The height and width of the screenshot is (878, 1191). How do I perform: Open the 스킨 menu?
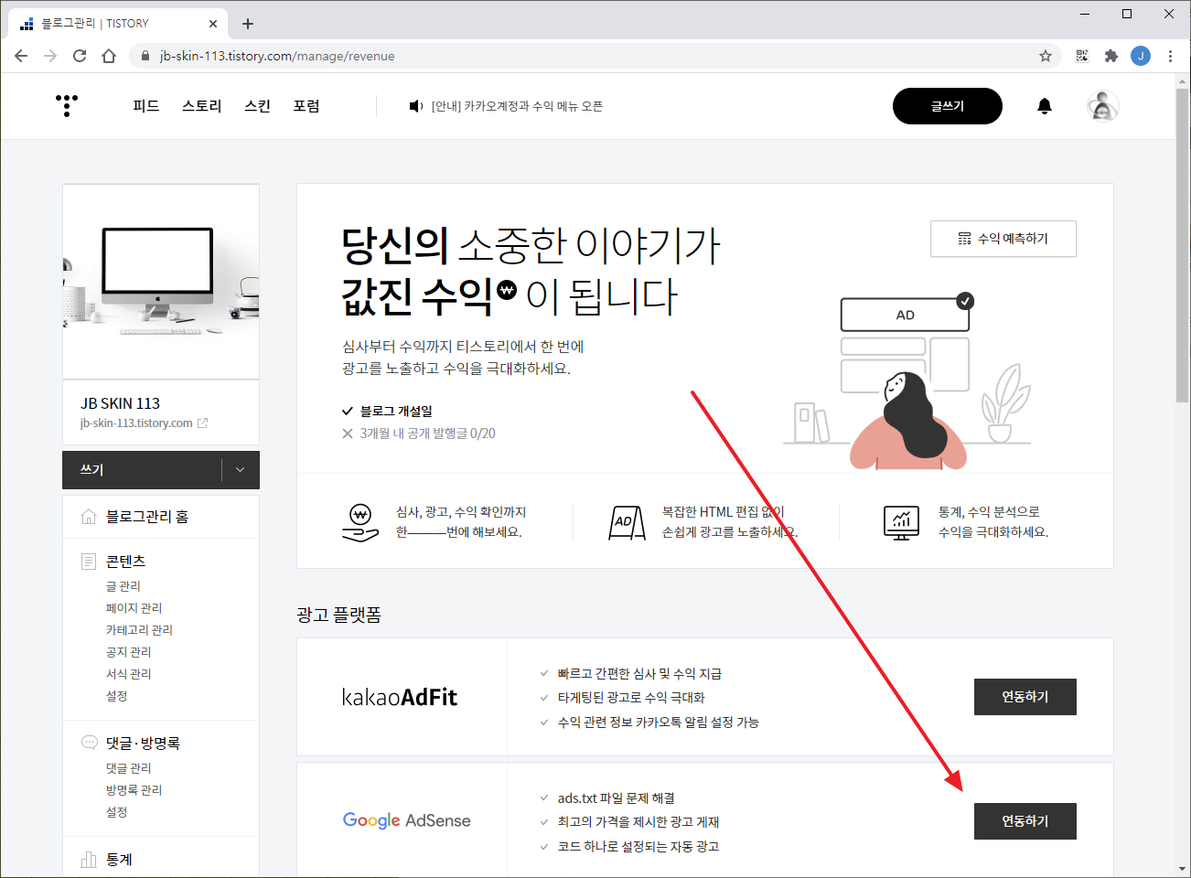tap(258, 106)
